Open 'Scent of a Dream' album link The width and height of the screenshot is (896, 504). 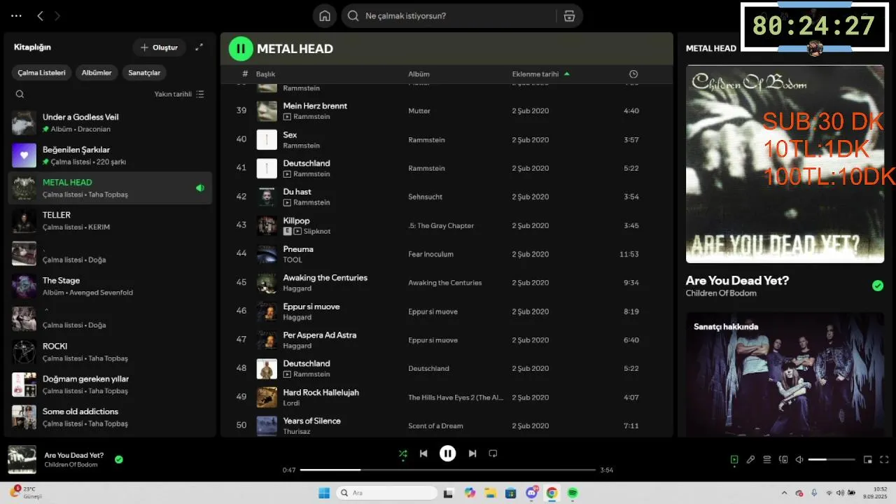[435, 426]
